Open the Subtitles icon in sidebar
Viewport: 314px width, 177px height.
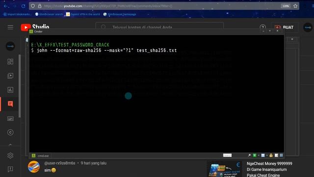pyautogui.click(x=10, y=118)
